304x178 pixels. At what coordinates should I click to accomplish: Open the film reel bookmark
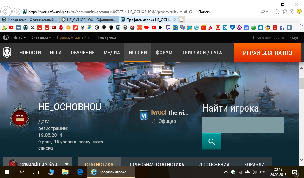[33, 28]
